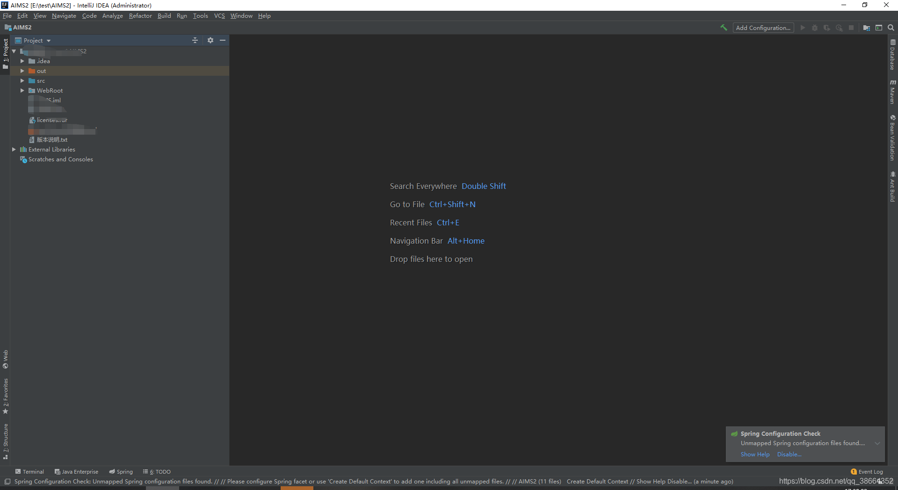Open the Spring tool window

tap(121, 472)
